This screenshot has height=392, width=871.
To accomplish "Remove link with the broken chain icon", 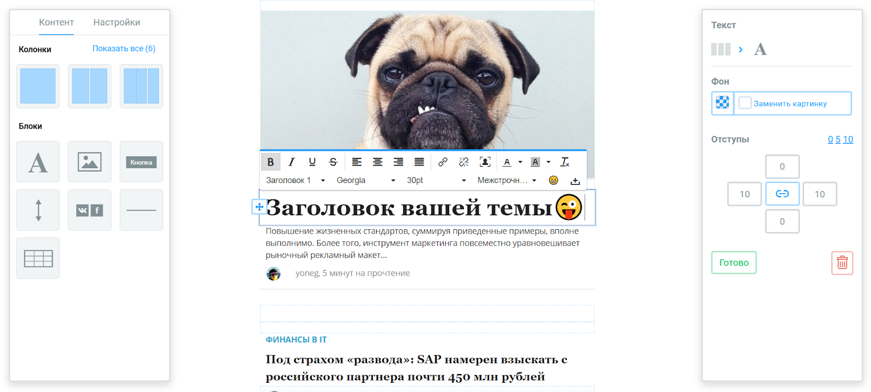I will (464, 162).
